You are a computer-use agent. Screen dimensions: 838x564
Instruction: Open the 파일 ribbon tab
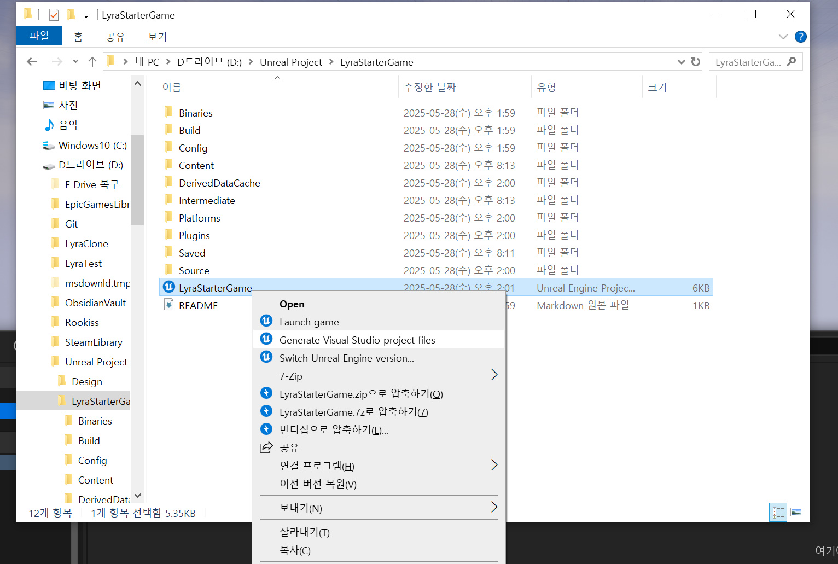click(x=39, y=36)
